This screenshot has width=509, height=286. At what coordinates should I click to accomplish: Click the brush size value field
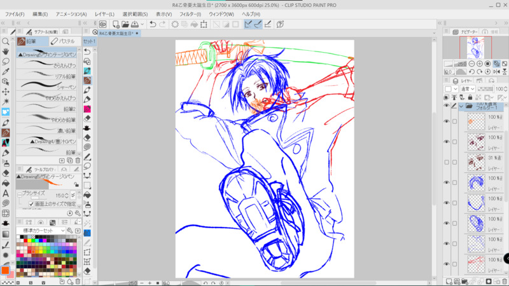point(60,196)
